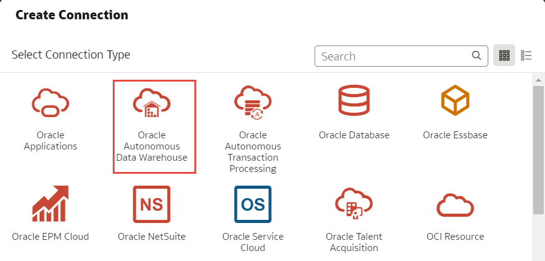Switch to list view layout
The width and height of the screenshot is (545, 261).
point(526,55)
